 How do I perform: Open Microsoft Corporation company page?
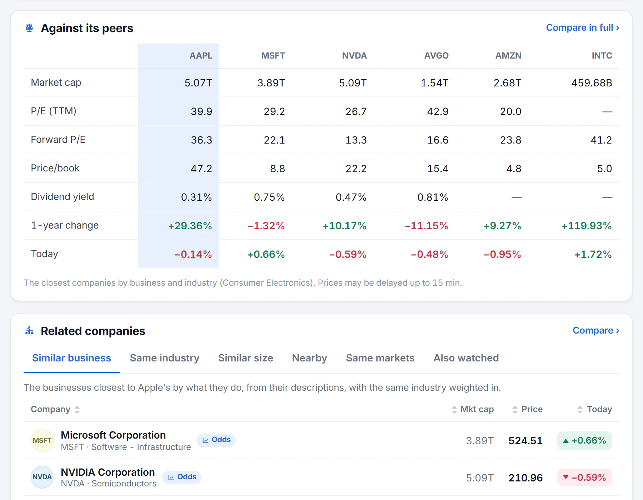tap(113, 435)
